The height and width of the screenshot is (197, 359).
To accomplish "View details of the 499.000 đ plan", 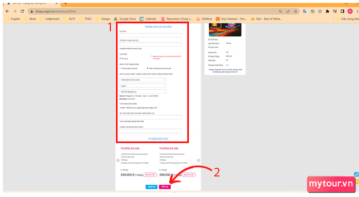I will coord(189,175).
